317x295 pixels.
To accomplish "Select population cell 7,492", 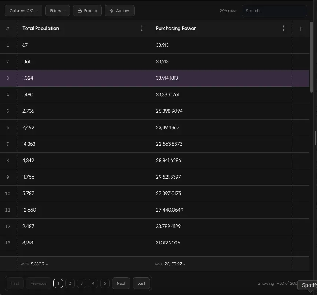I will 28,128.
